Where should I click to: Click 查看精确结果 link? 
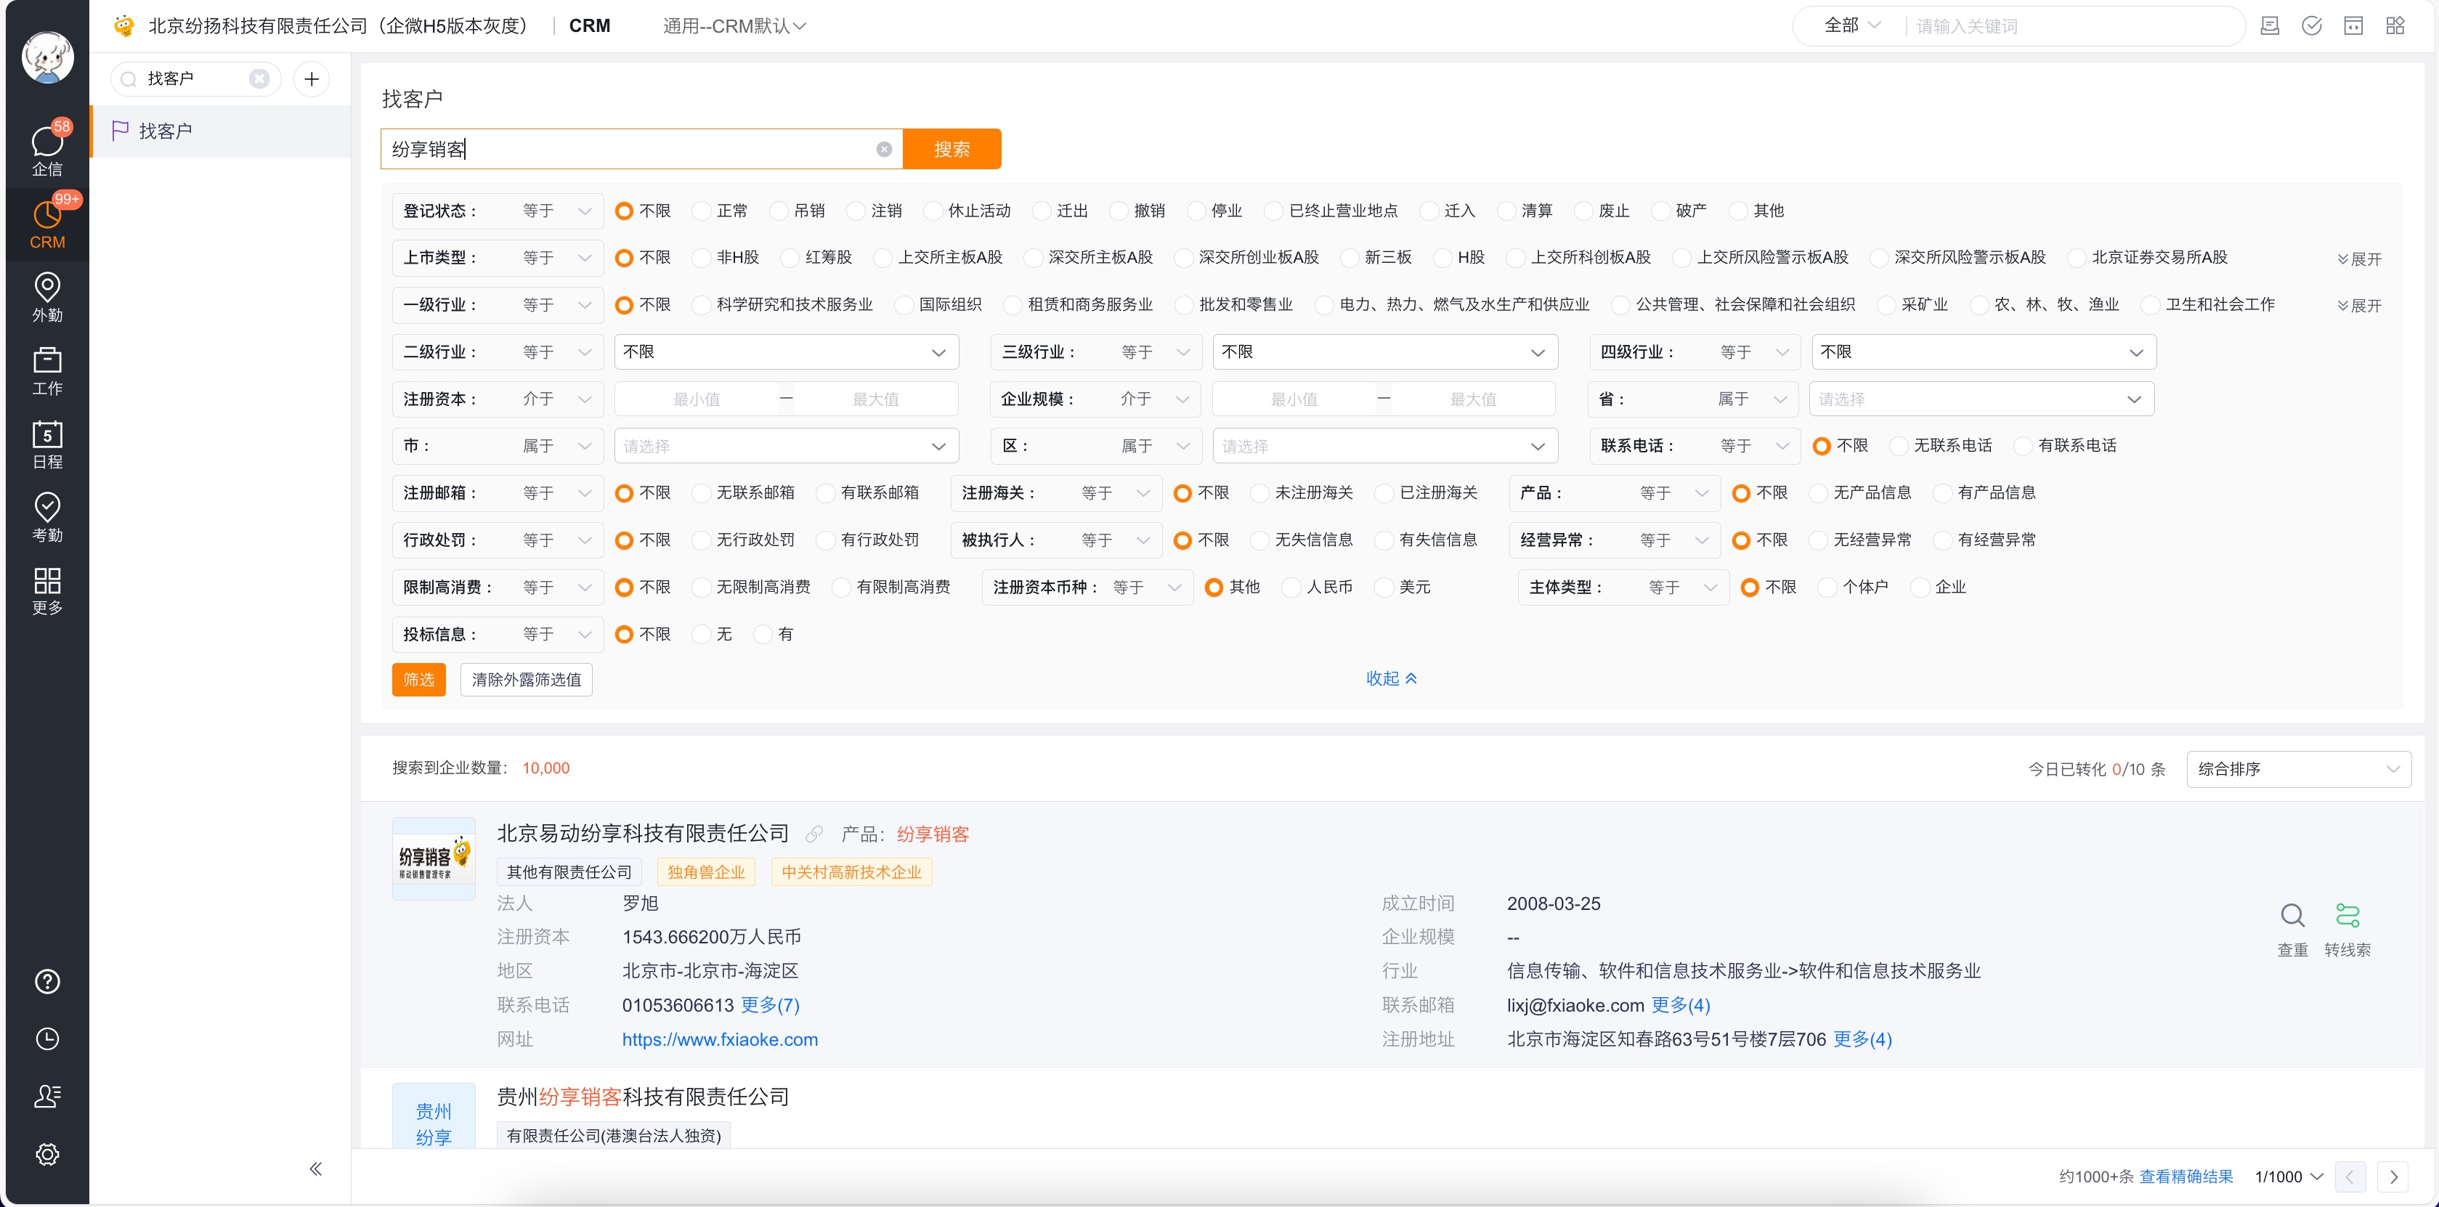tap(2186, 1176)
